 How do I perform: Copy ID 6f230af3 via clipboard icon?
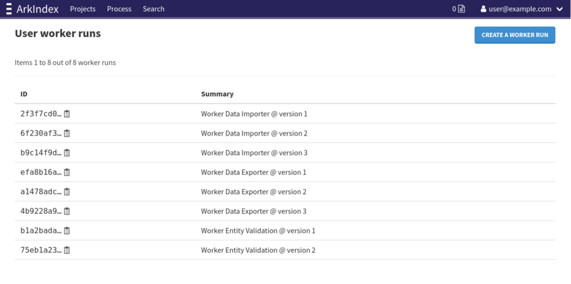[x=67, y=134]
